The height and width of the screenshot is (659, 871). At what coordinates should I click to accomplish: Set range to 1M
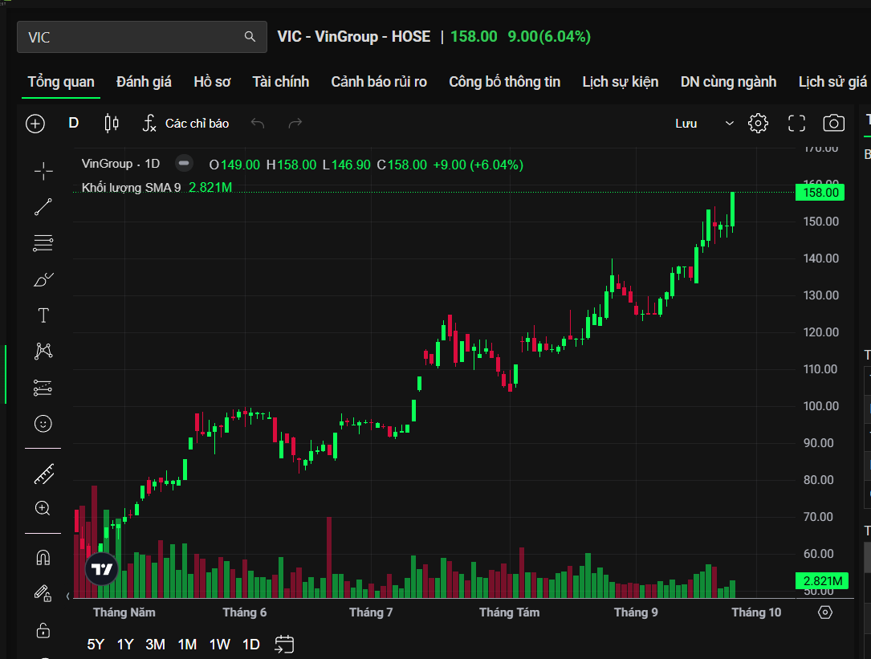[187, 645]
